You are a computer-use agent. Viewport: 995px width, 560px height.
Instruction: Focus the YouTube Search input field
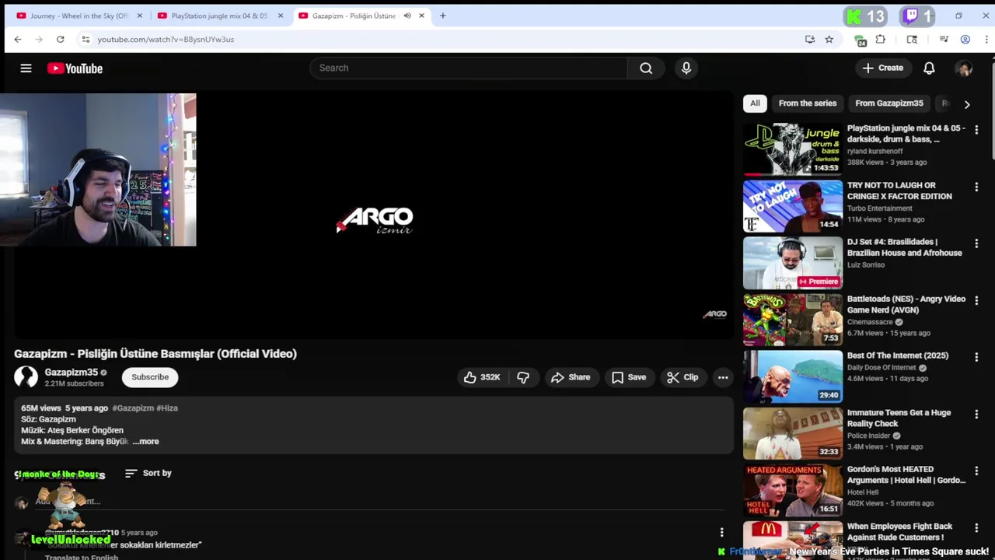click(x=469, y=68)
